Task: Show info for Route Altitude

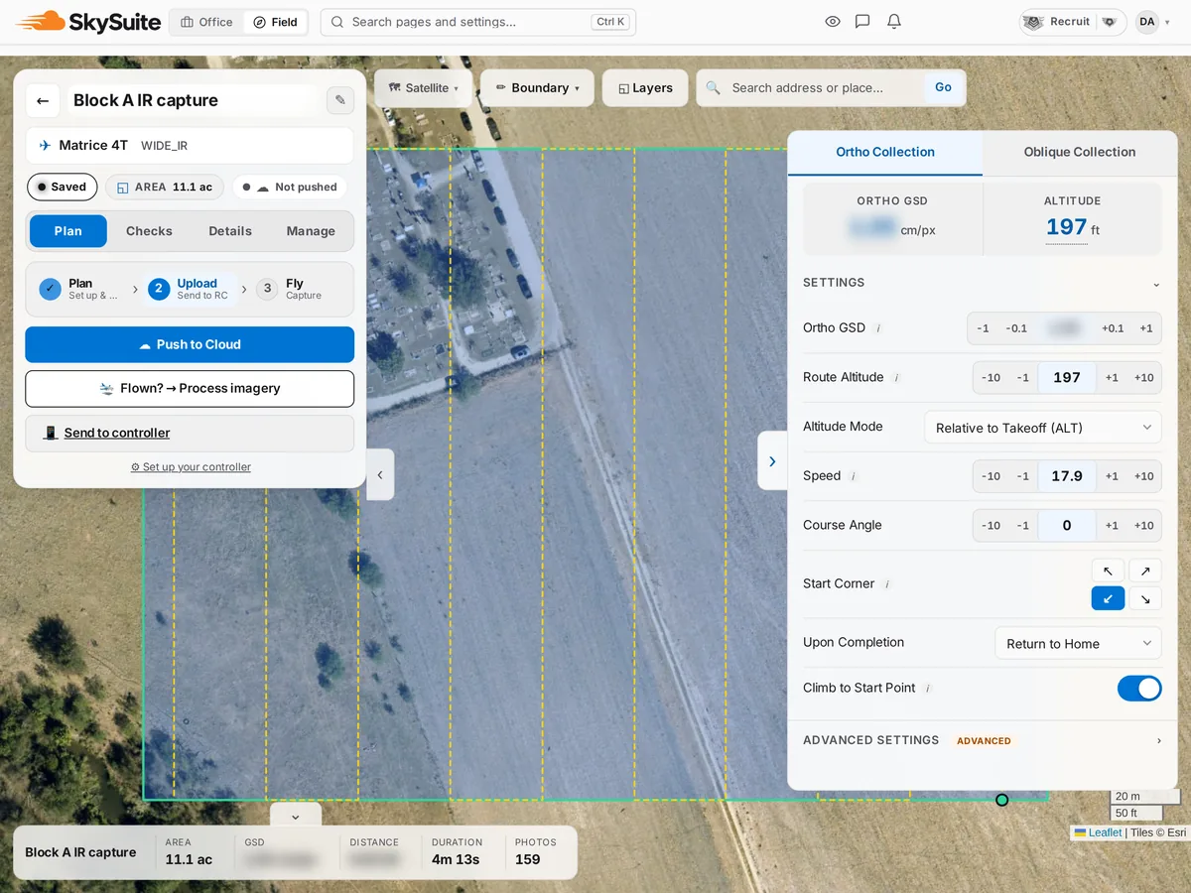Action: point(896,378)
